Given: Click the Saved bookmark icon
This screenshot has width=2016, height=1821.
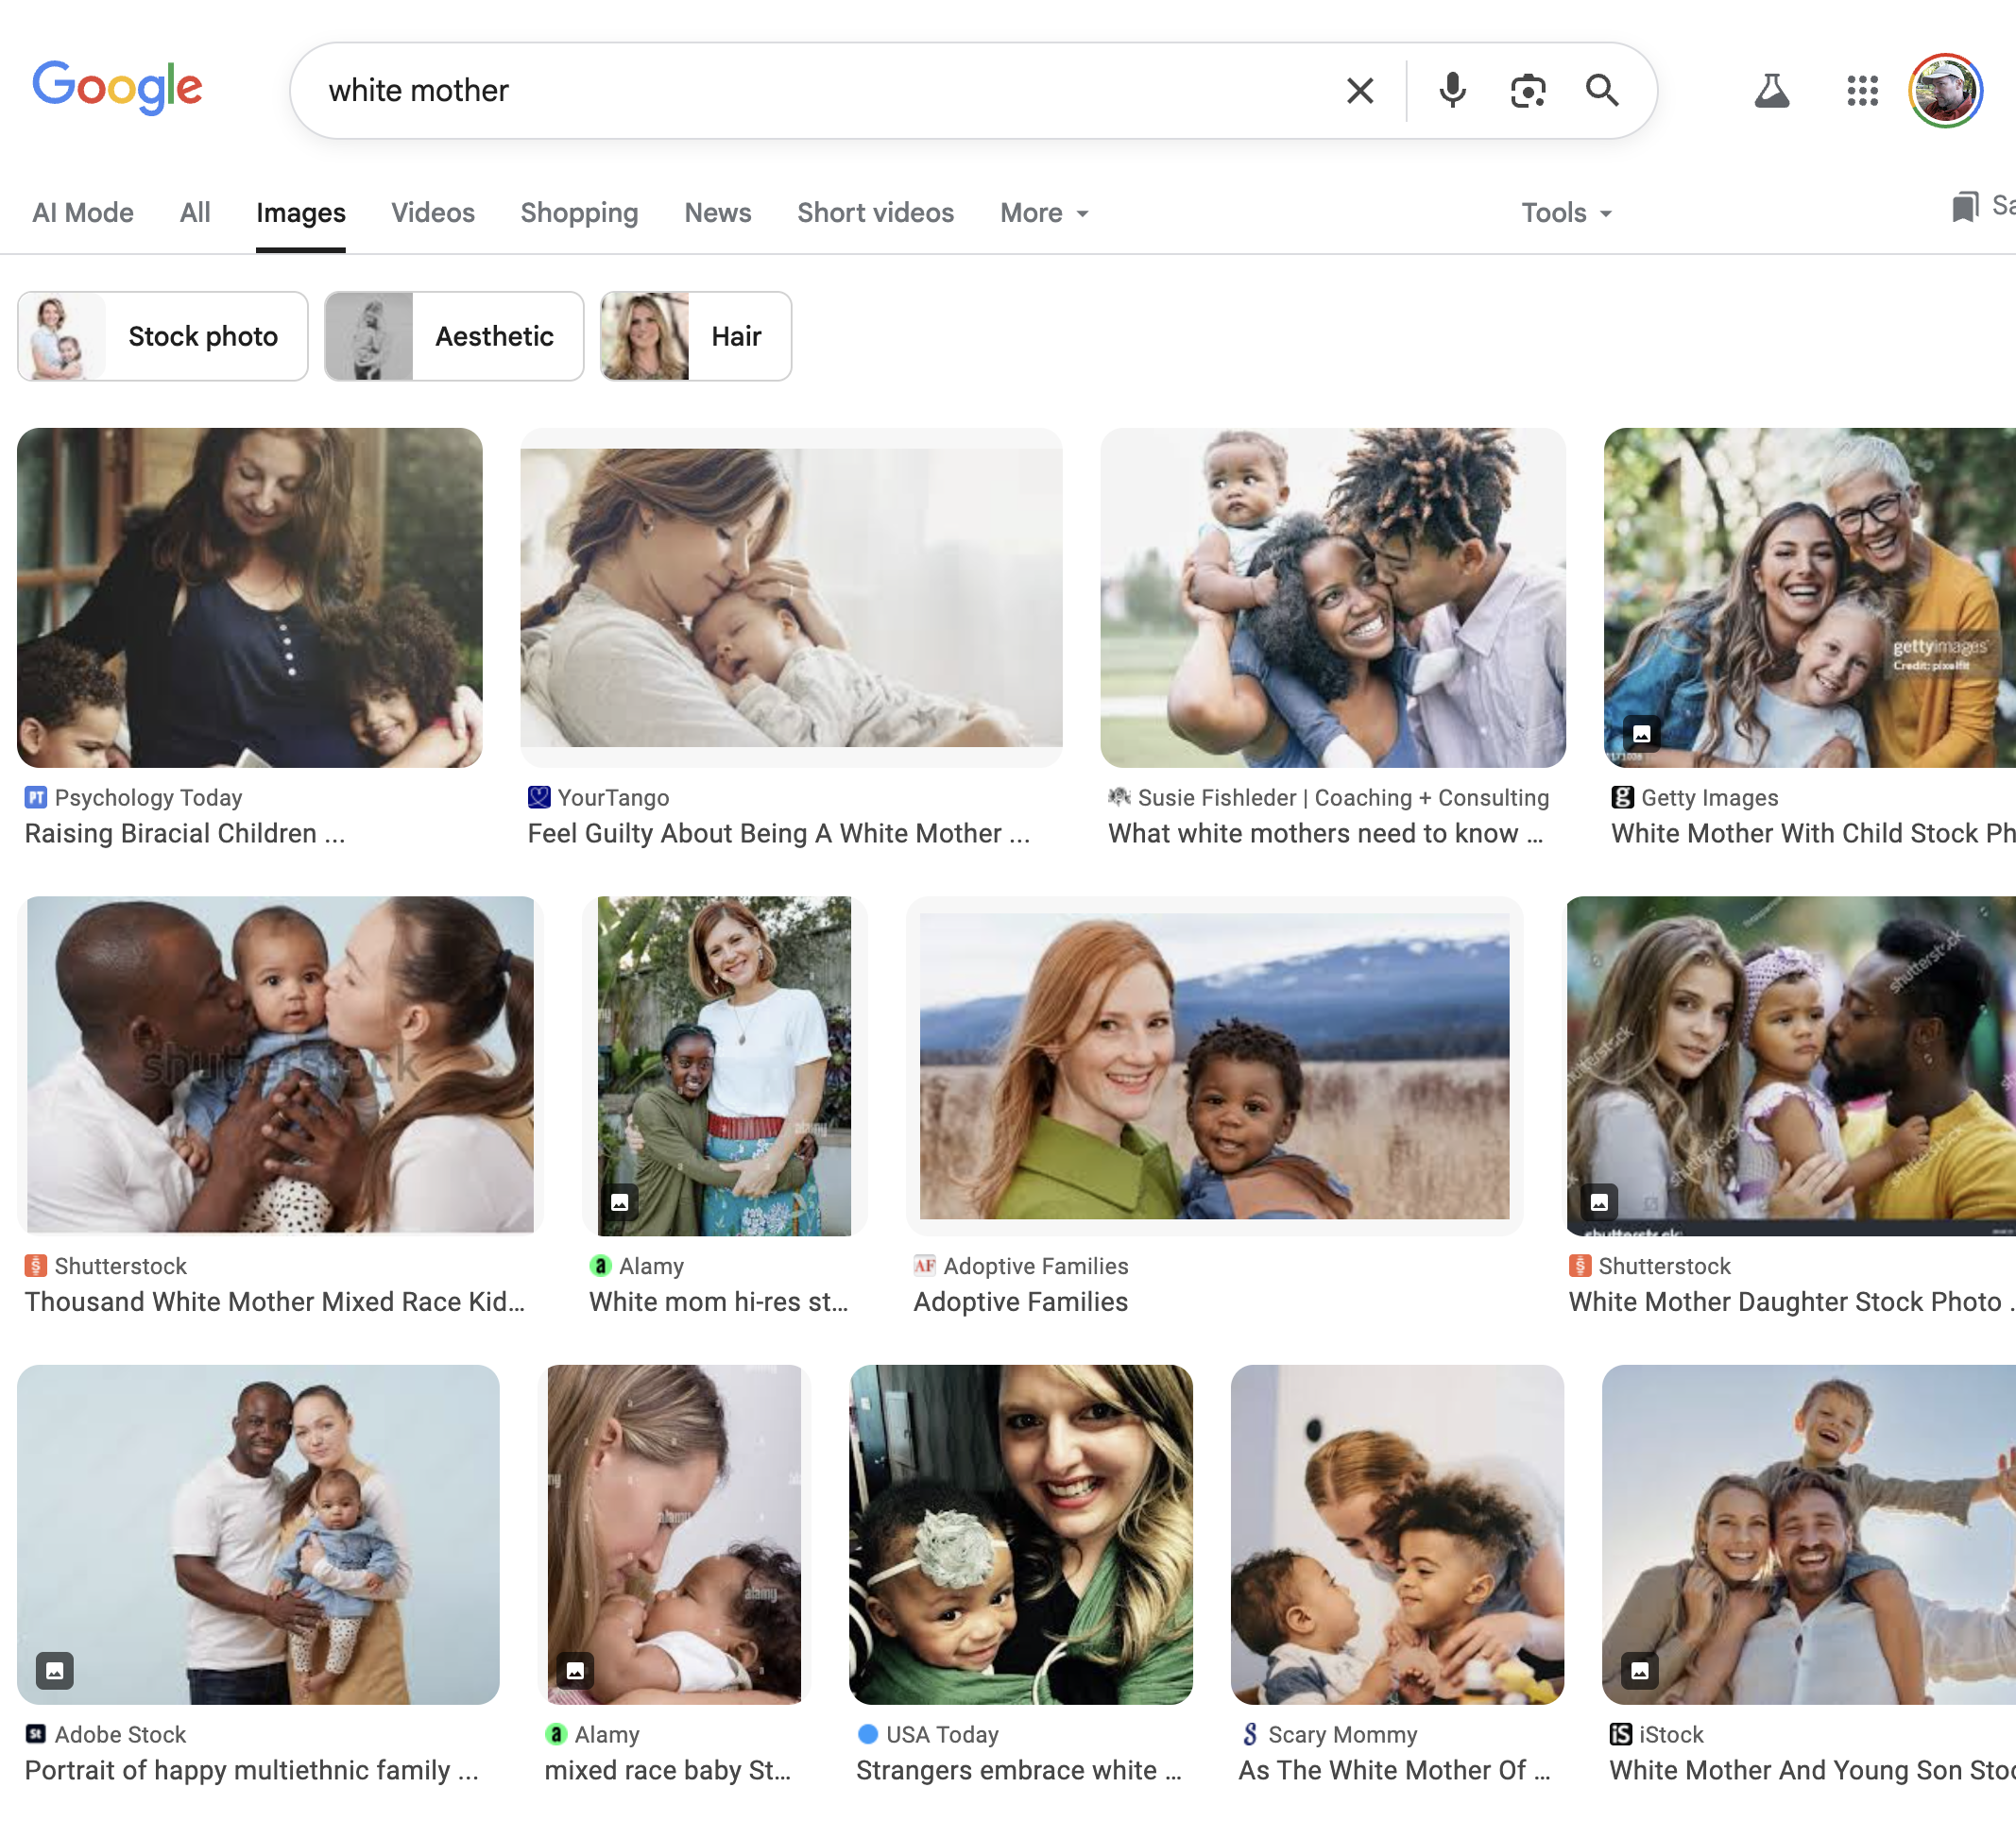Looking at the screenshot, I should (1965, 207).
